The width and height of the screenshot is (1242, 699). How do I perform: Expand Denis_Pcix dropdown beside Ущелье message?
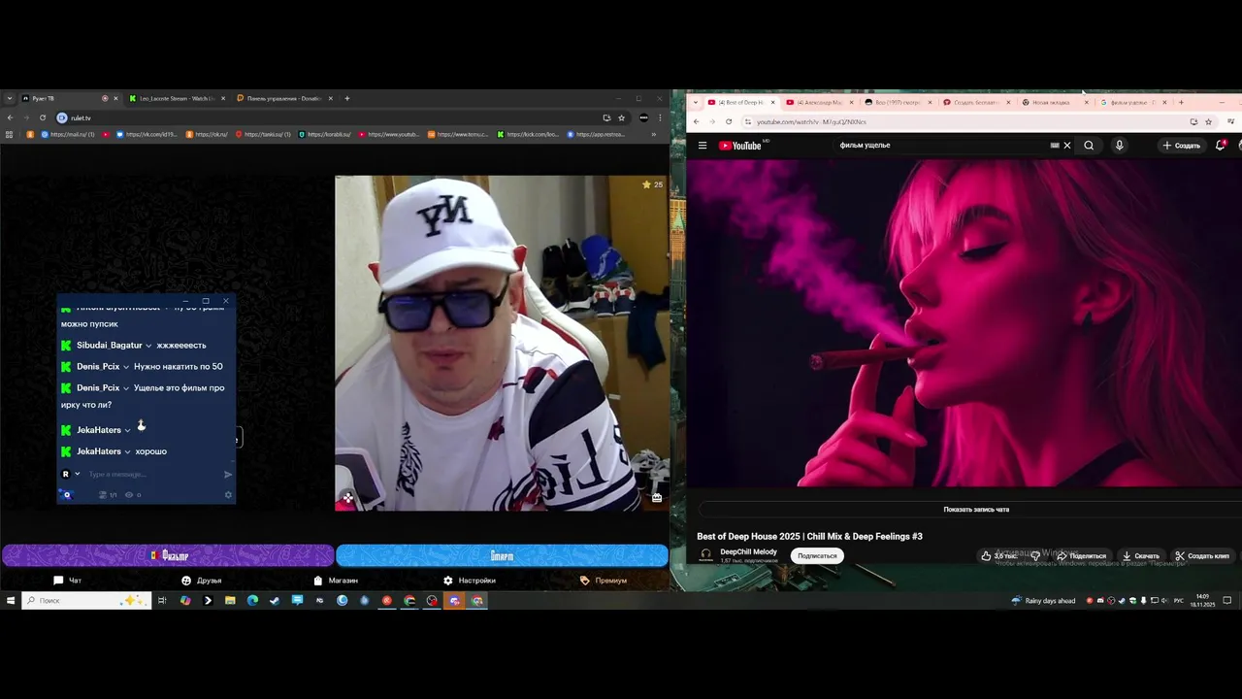[126, 388]
